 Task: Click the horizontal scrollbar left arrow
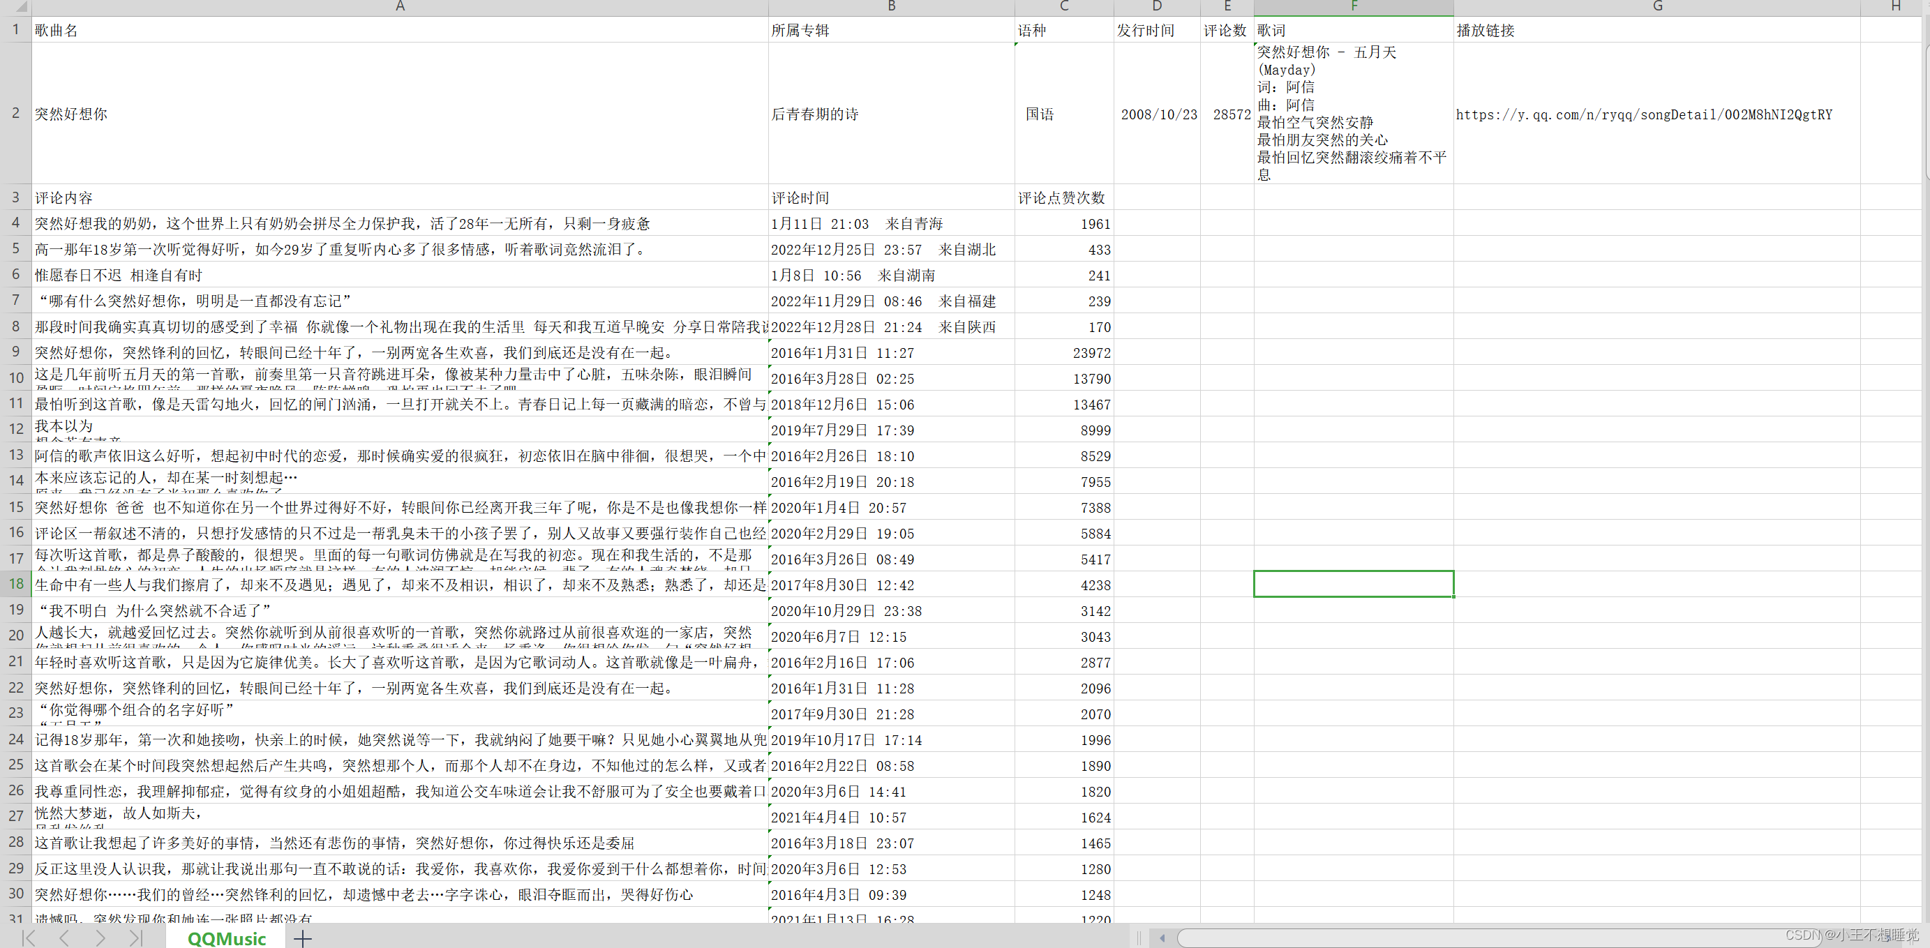(x=1162, y=938)
